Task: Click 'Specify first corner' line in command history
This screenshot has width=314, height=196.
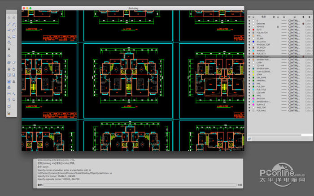Action: [57, 176]
